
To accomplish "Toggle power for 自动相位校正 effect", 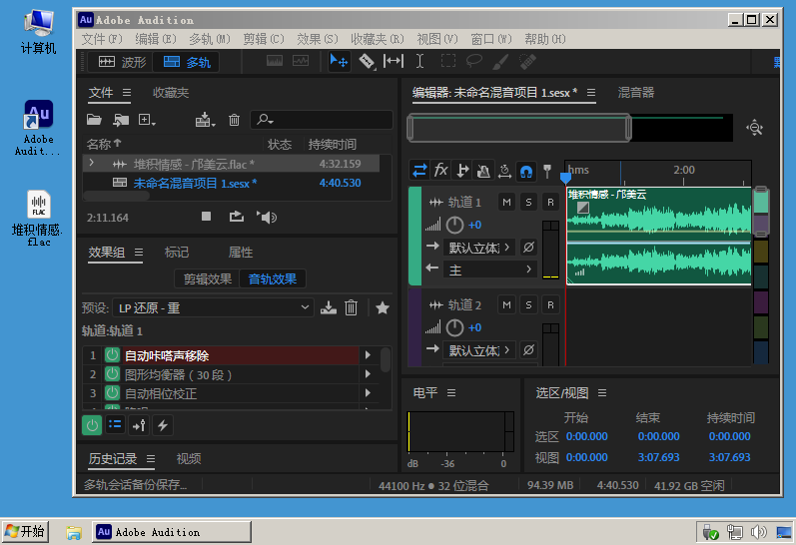I will pos(112,392).
